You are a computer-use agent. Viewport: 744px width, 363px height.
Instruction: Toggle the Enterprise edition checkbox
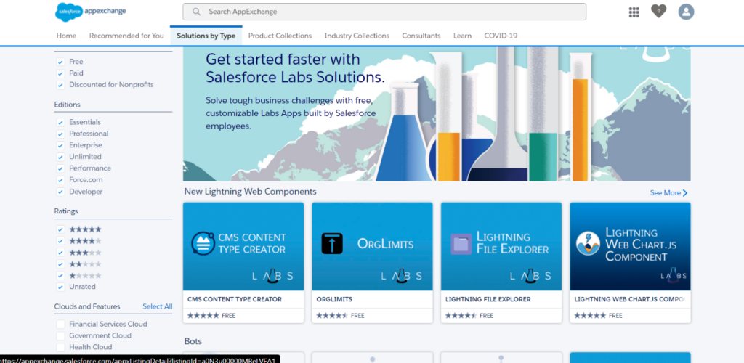(x=60, y=145)
